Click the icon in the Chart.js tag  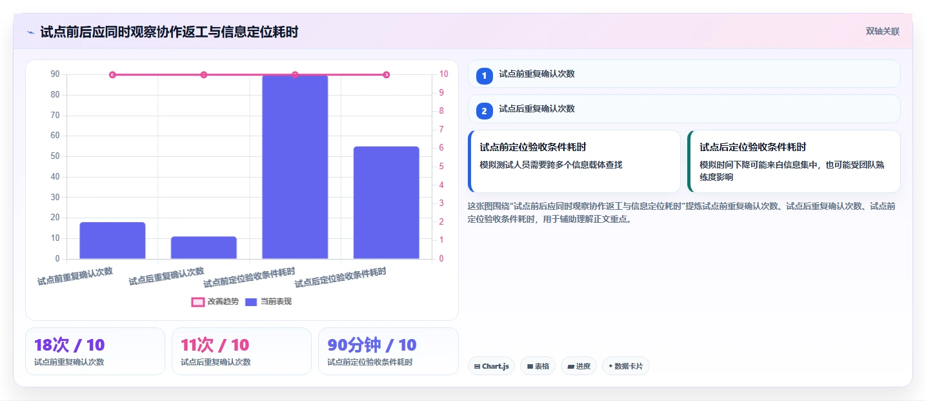click(477, 366)
